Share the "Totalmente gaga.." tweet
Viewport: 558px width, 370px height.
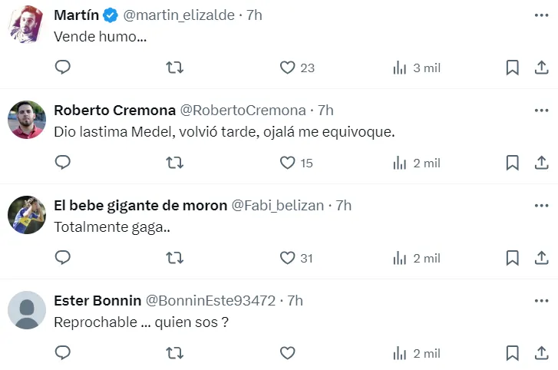(540, 258)
